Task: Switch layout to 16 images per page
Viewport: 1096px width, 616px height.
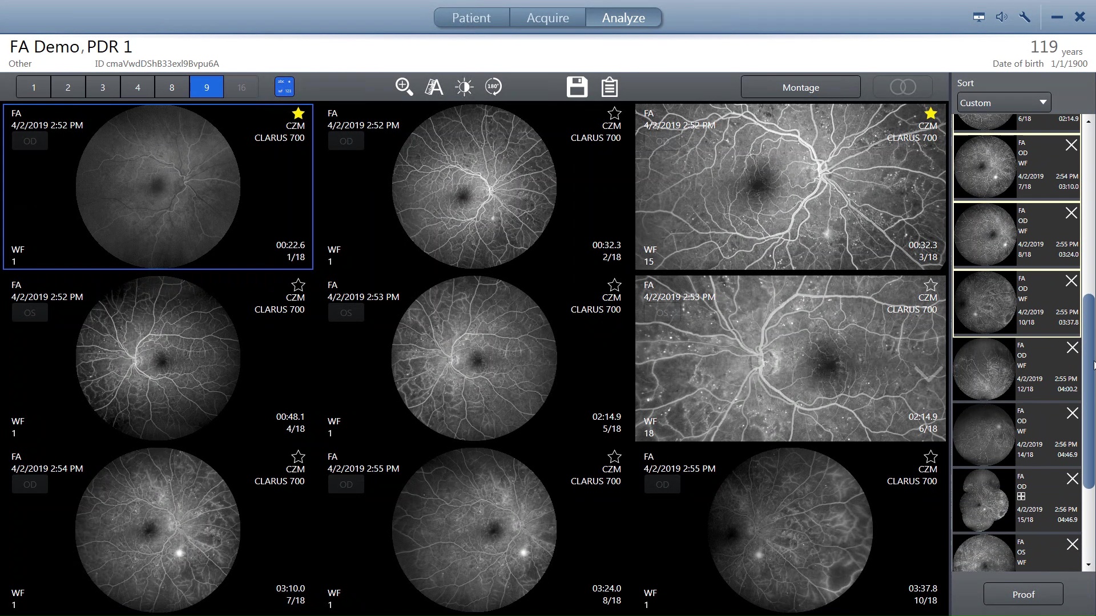Action: pyautogui.click(x=241, y=87)
